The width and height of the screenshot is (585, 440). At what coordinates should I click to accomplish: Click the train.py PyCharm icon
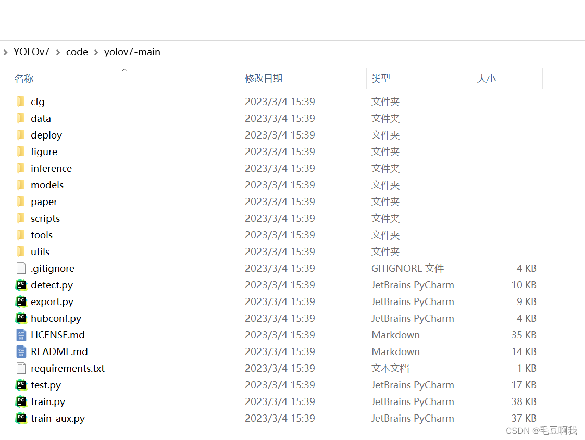click(x=21, y=401)
